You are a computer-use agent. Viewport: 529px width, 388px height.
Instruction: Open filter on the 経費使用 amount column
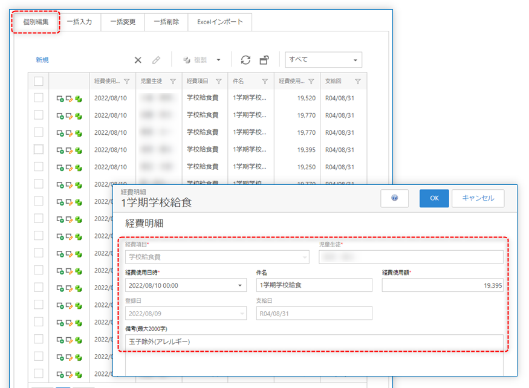click(311, 82)
